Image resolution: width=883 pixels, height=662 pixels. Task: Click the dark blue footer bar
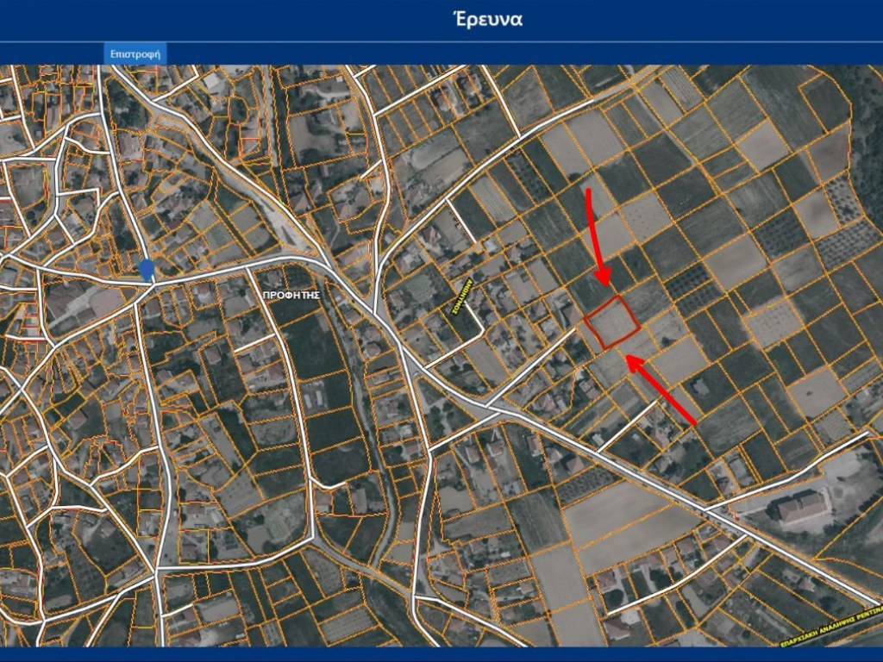point(441,654)
